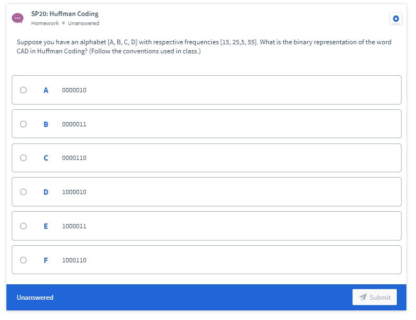Choose answer text 0000110
Screen dimensions: 416x320
tap(74, 158)
